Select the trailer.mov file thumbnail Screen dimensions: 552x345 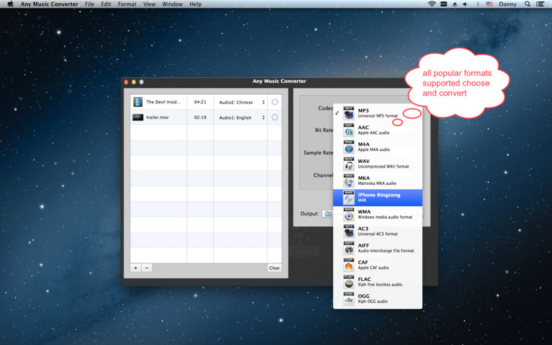(x=138, y=117)
